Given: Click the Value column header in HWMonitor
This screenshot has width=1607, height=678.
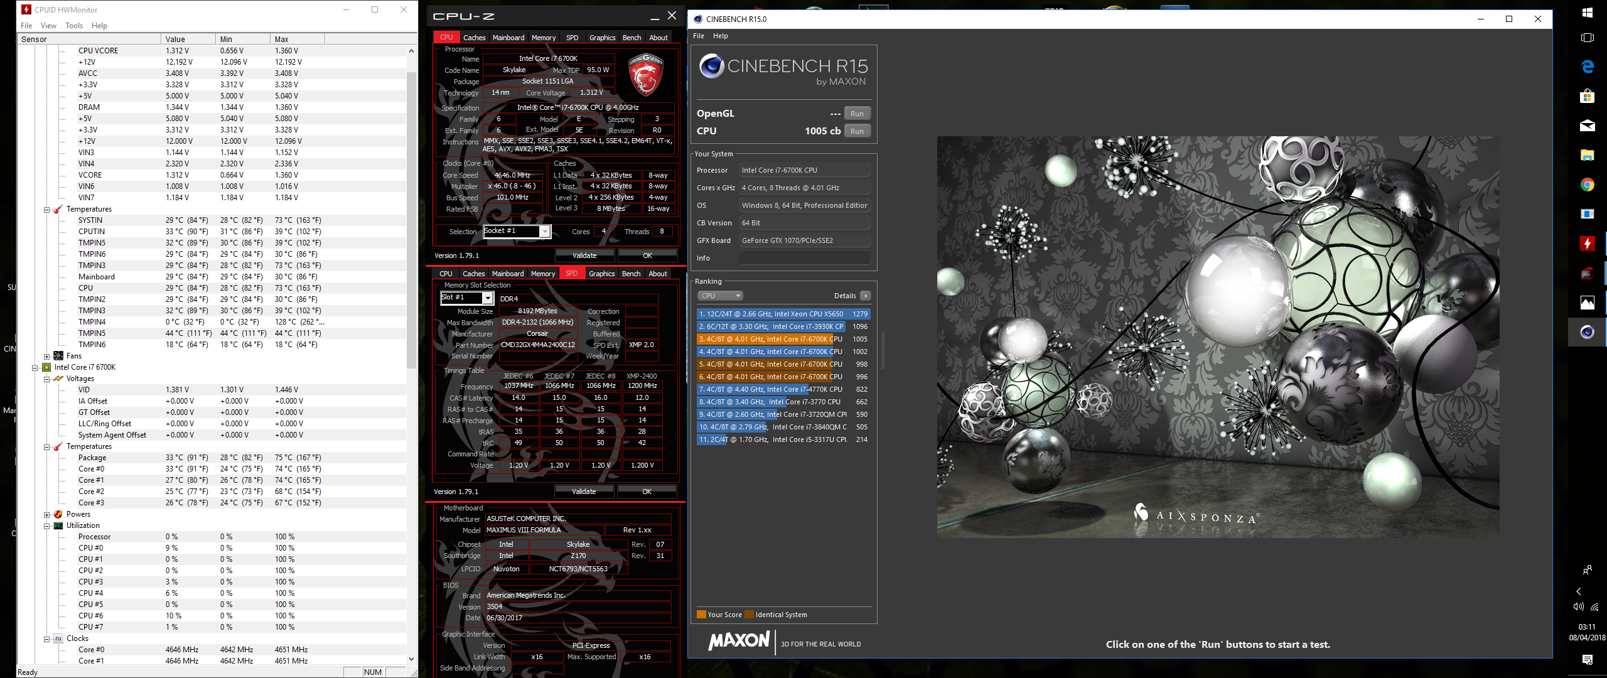Looking at the screenshot, I should click(188, 39).
